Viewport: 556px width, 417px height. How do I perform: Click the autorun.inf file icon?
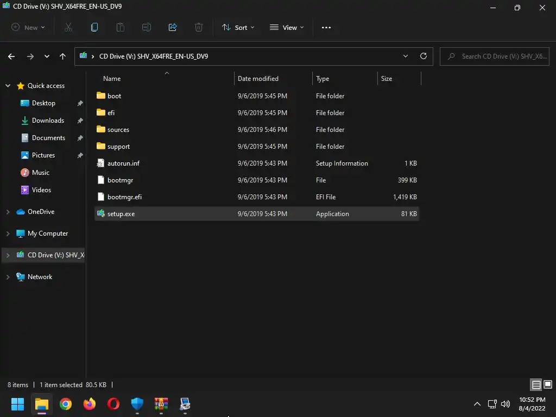pos(100,163)
